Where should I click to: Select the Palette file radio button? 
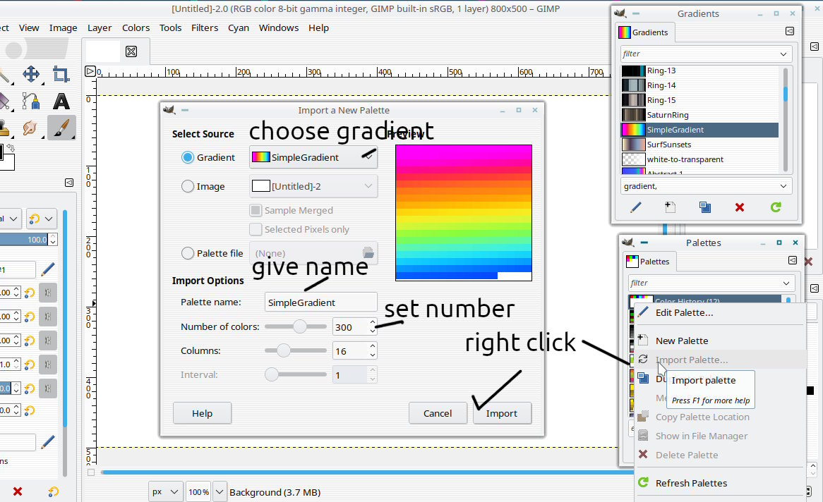point(187,253)
